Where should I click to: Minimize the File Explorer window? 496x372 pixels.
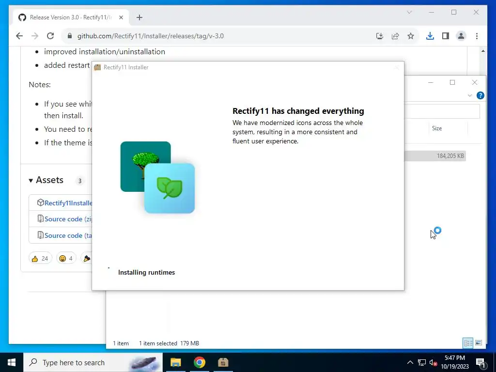click(x=431, y=82)
